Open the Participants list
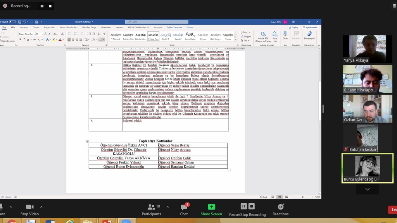Screen dimensions: 397x223 tap(151, 207)
